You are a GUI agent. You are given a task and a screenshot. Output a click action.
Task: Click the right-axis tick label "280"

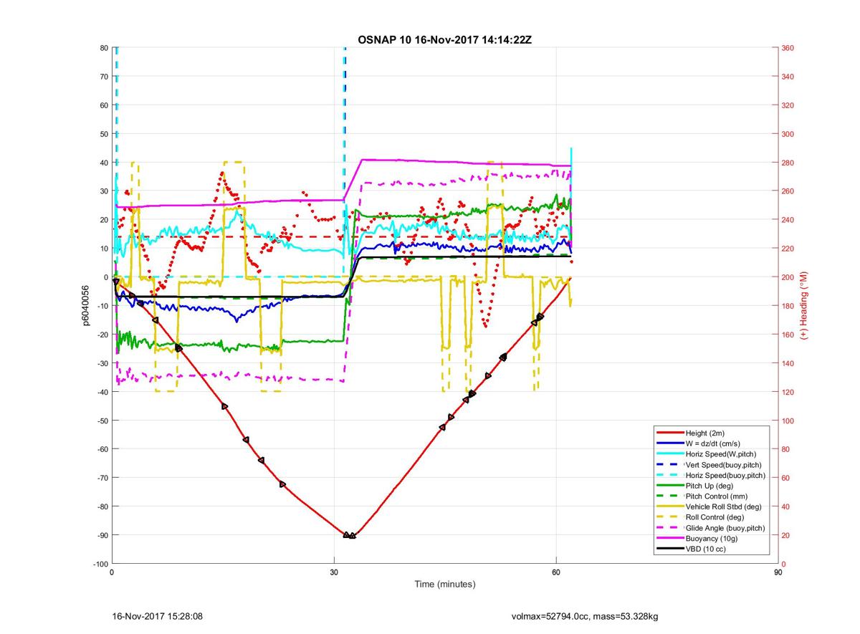tap(789, 163)
